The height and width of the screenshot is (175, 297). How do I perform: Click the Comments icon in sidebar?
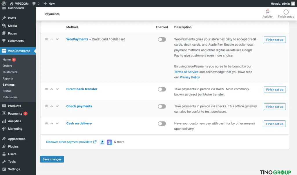click(4, 41)
